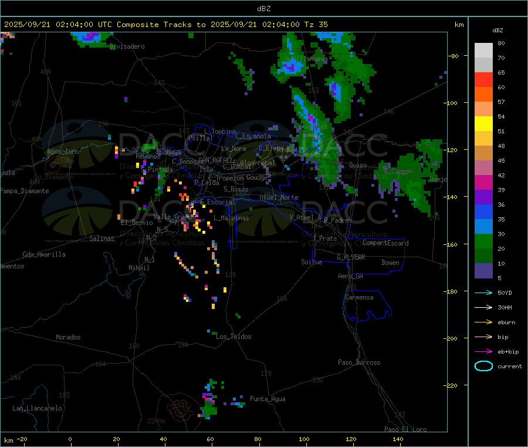Click the light gray 80 dBZ color swatch
This screenshot has height=447, width=528.
point(483,51)
